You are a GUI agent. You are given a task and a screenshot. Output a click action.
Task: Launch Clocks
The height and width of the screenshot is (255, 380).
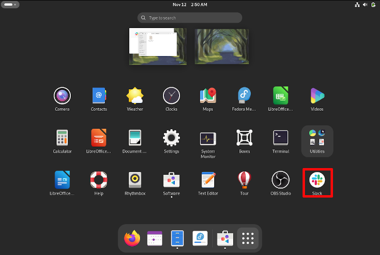[x=171, y=96]
